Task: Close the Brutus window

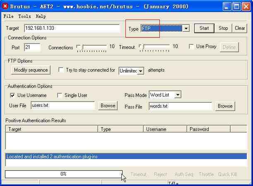Action: click(x=246, y=7)
